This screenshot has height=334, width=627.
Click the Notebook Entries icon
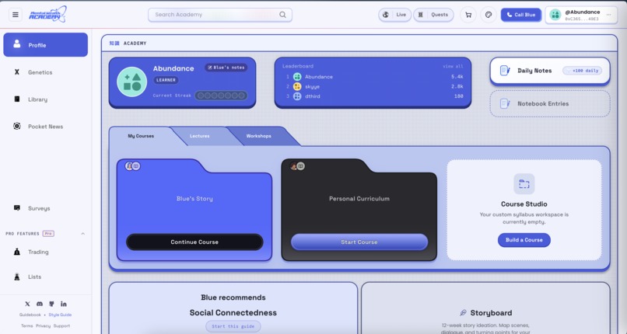(505, 103)
